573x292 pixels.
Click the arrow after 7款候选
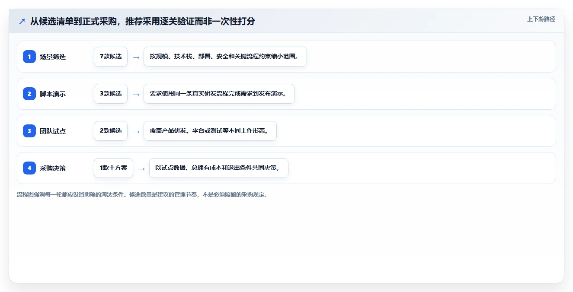tap(136, 57)
